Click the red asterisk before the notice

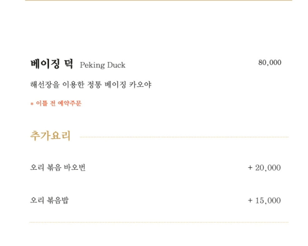coord(32,104)
